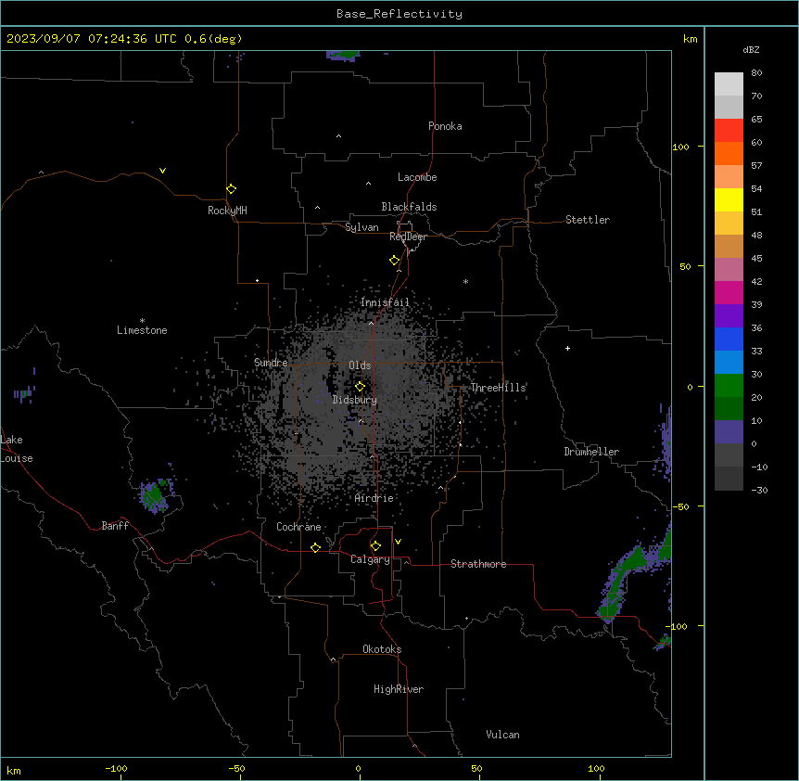Select the Calgary city label
Image resolution: width=799 pixels, height=781 pixels.
pyautogui.click(x=370, y=559)
